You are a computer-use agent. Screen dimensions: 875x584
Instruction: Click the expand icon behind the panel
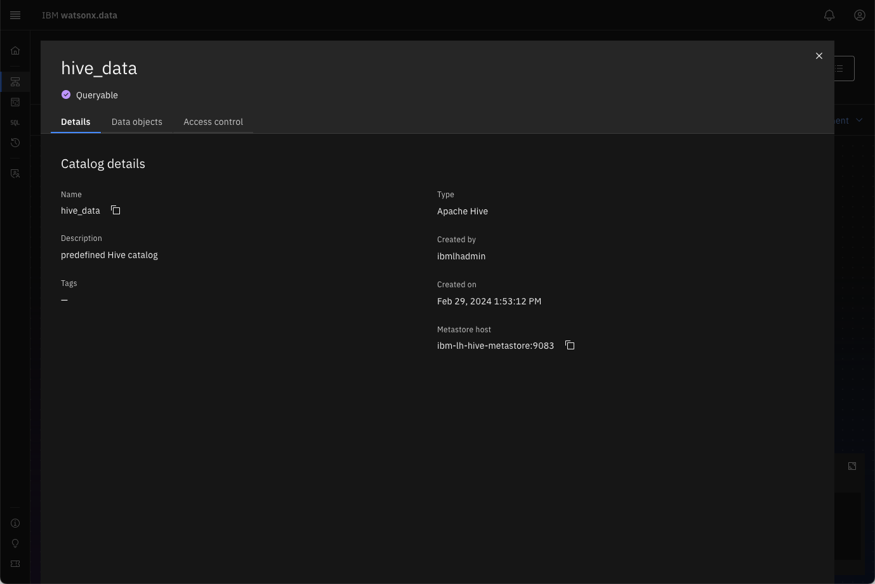[852, 466]
